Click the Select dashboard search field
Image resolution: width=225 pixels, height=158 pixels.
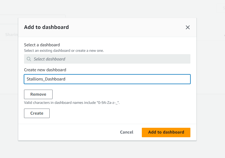pyautogui.click(x=107, y=59)
